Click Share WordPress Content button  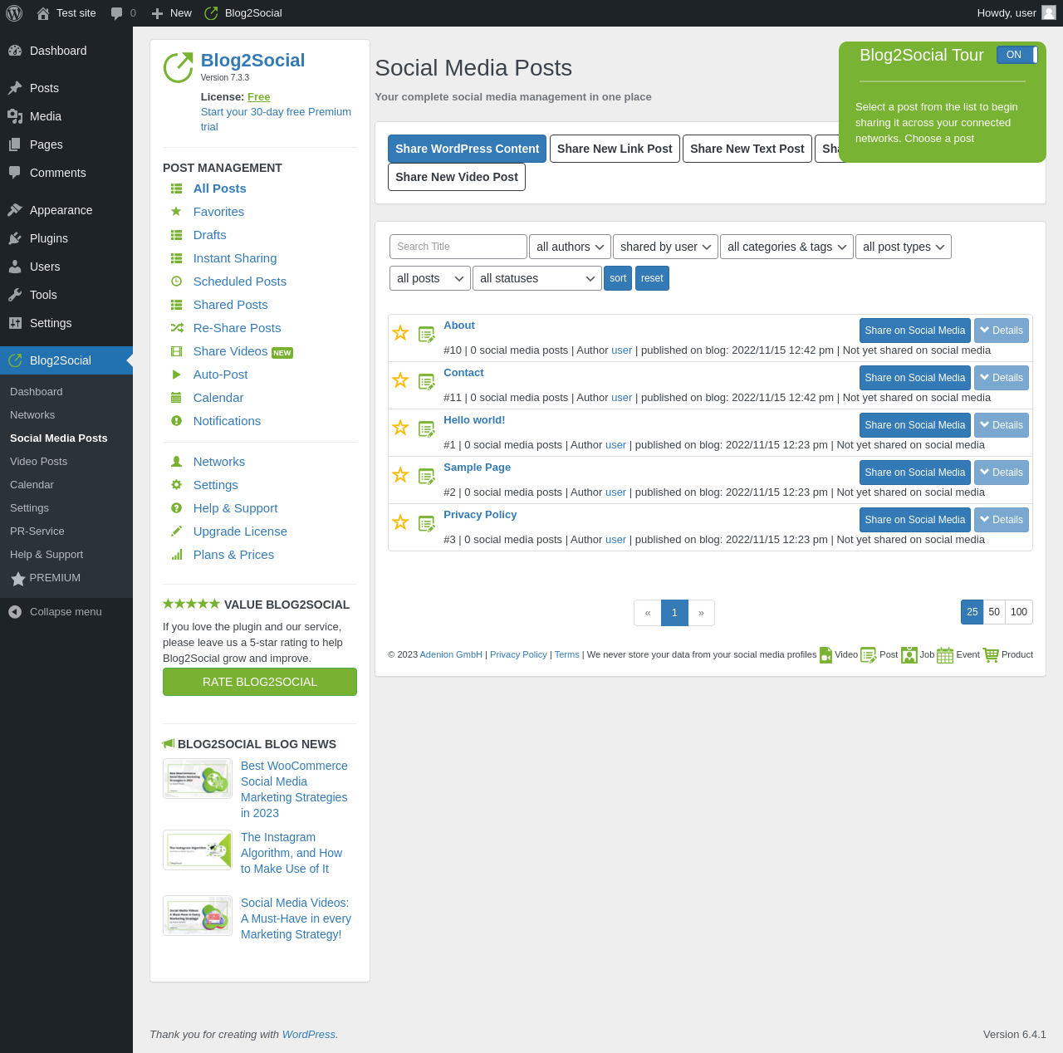(467, 149)
